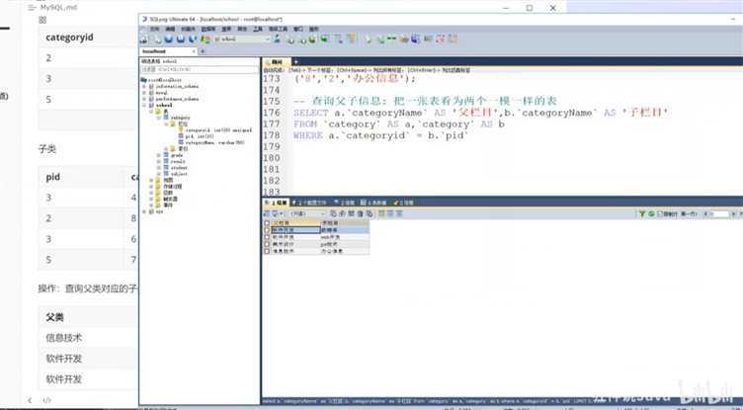Check the row containing 办公信息 in results
Image resolution: width=743 pixels, height=410 pixels.
pyautogui.click(x=267, y=251)
